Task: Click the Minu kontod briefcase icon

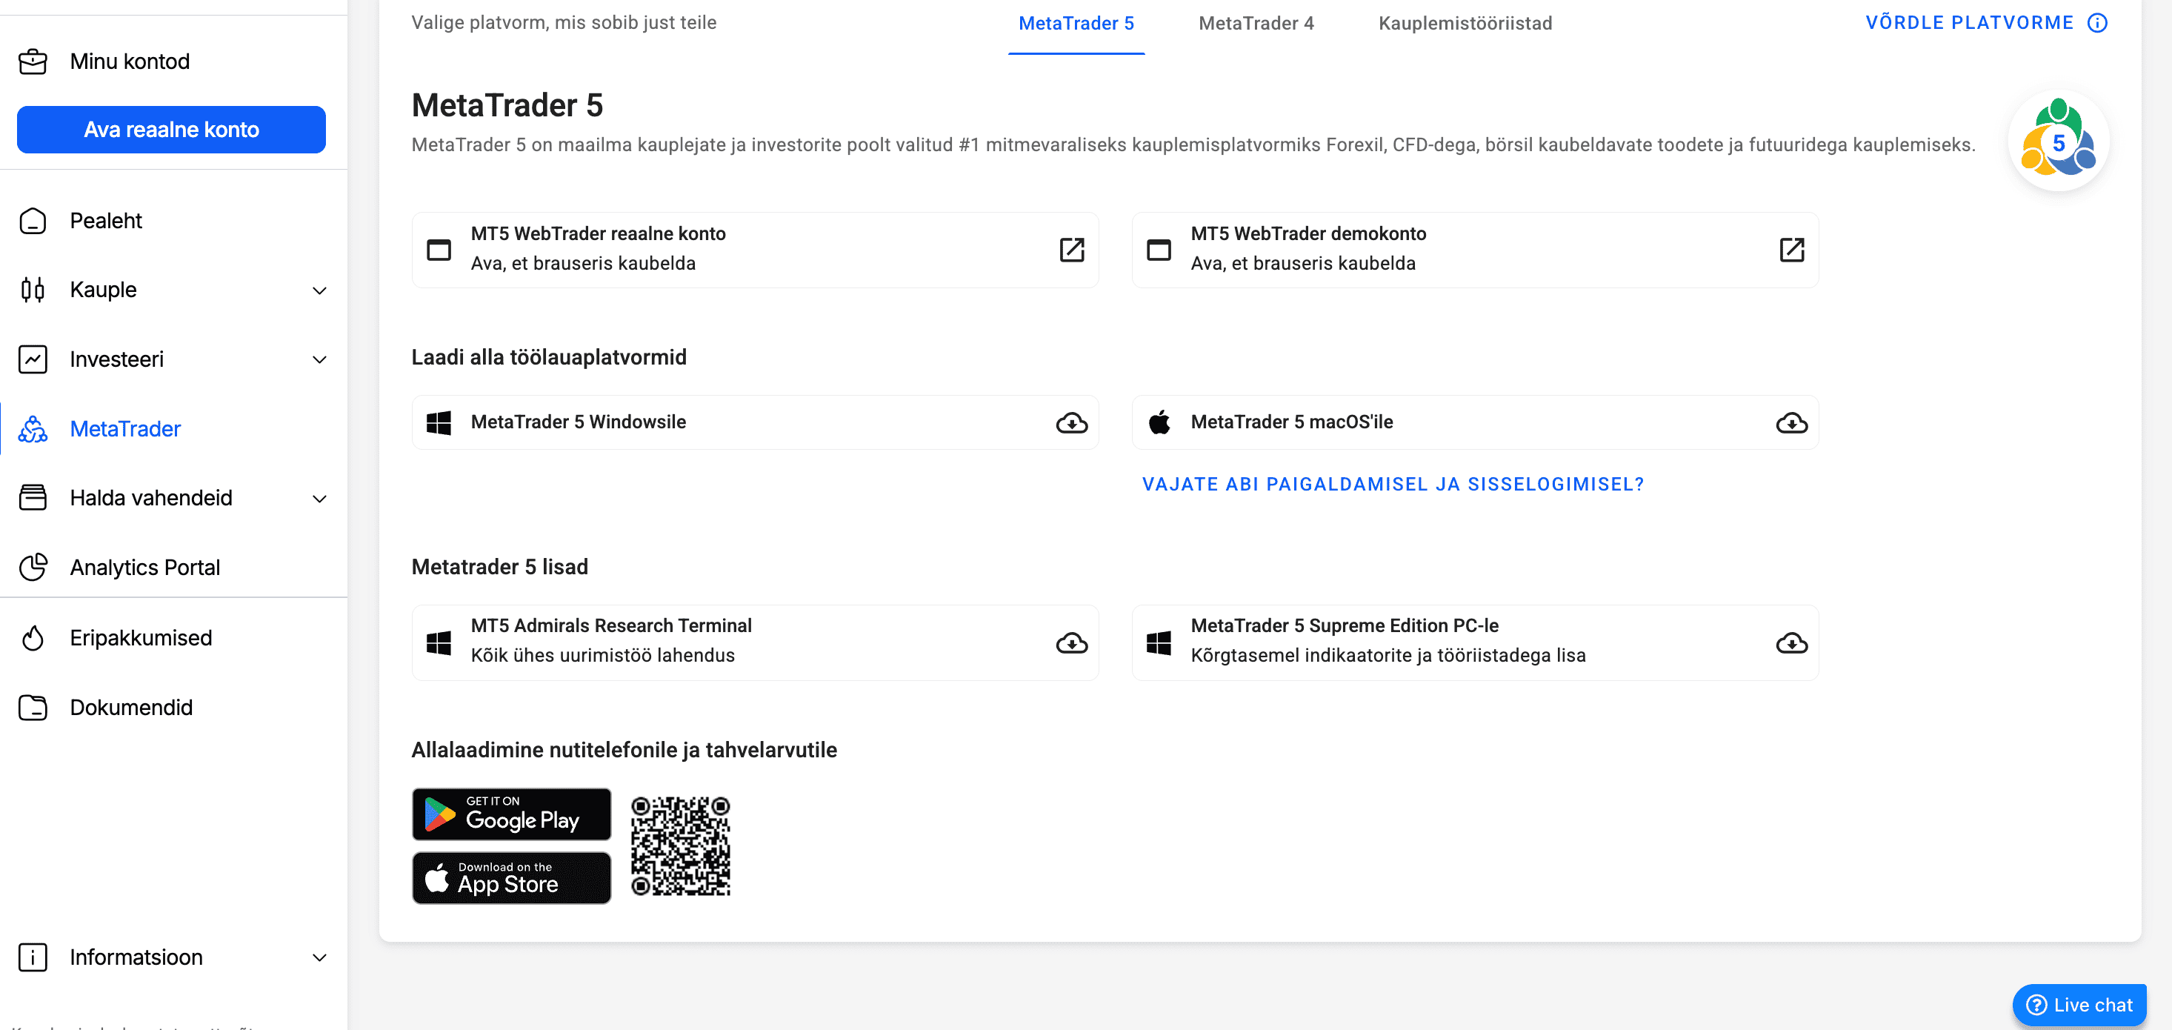Action: pos(33,62)
